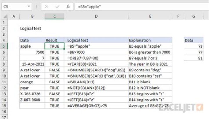Select column G header

coord(194,17)
